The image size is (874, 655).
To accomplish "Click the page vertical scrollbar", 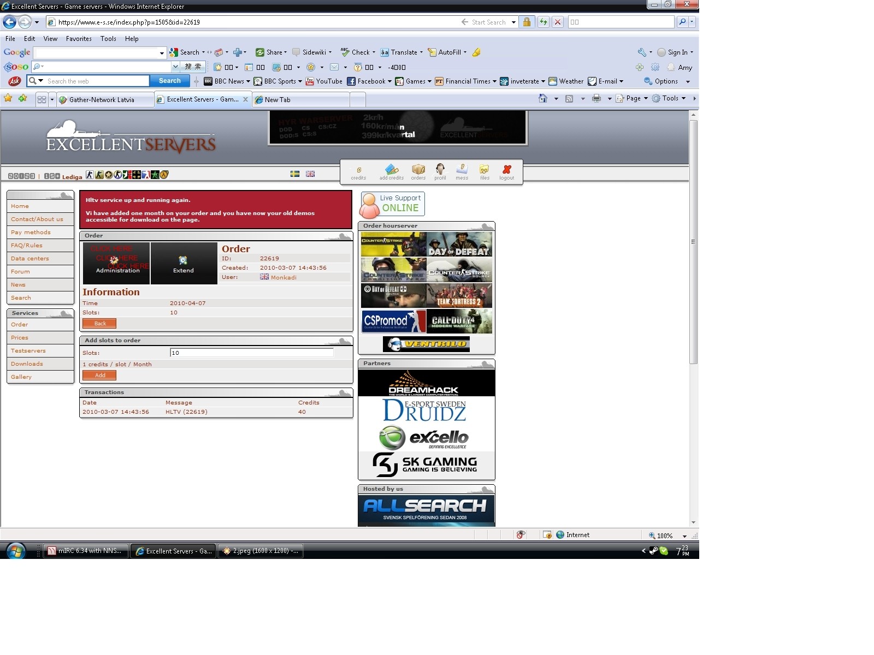I will tap(694, 242).
